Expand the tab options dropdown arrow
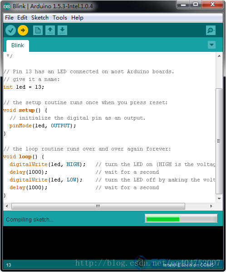The image size is (226, 272). [211, 45]
